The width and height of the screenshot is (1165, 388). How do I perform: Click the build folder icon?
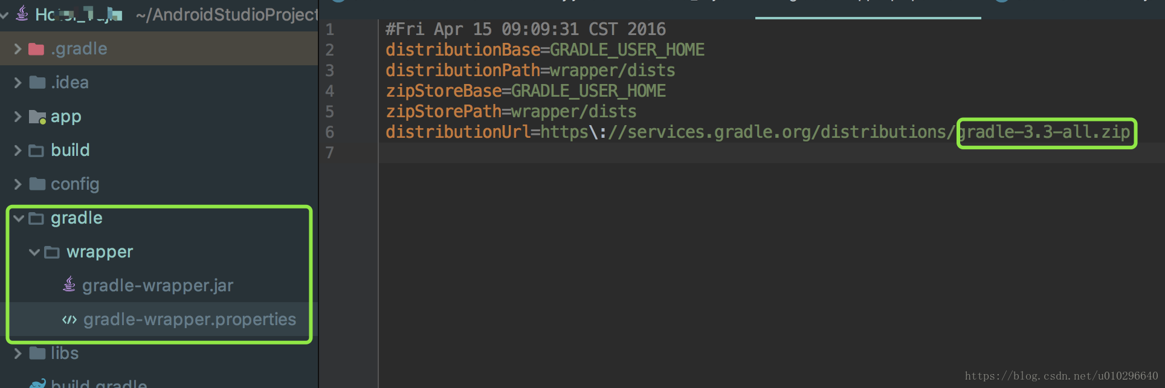(x=36, y=150)
